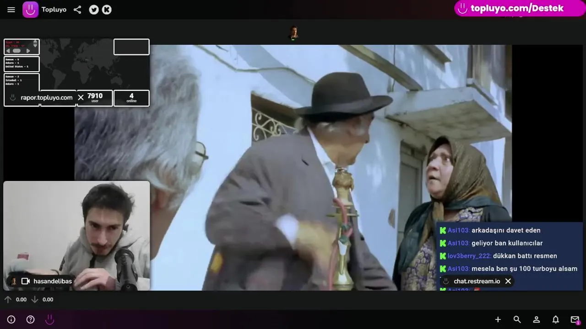Open the topluyo.com/Destek banner
586x329 pixels.
520,8
